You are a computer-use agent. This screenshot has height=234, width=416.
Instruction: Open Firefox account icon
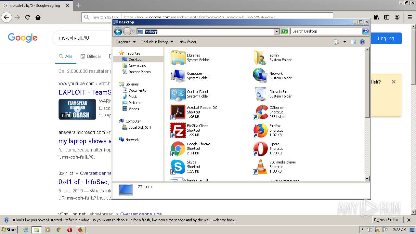(x=397, y=17)
